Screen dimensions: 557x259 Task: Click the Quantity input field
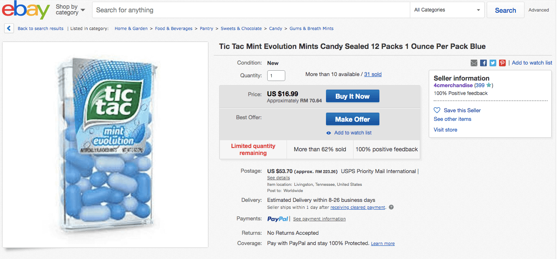coord(276,76)
